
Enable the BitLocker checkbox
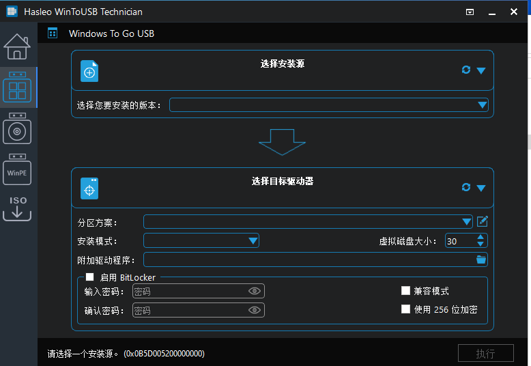pyautogui.click(x=89, y=277)
